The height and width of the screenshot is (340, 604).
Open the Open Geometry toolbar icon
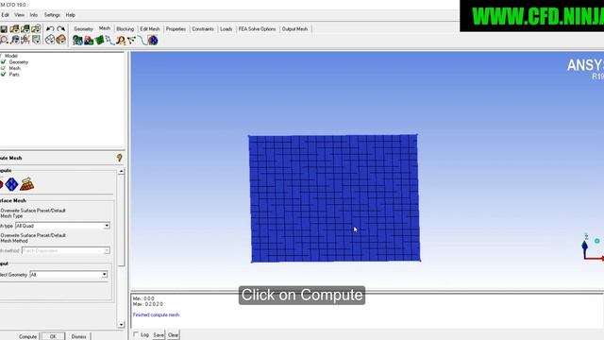click(14, 29)
